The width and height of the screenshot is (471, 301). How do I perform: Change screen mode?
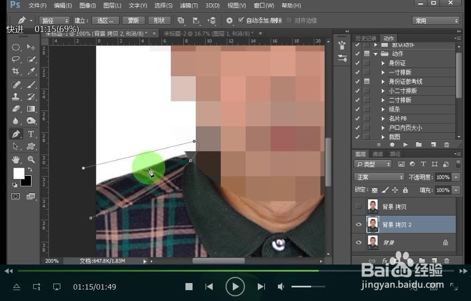coord(31,196)
